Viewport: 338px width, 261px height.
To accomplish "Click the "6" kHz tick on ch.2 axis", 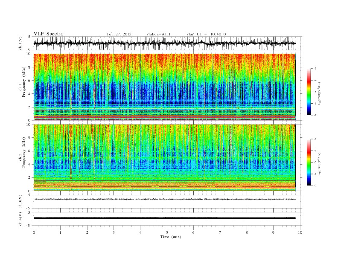I will click(29, 151).
